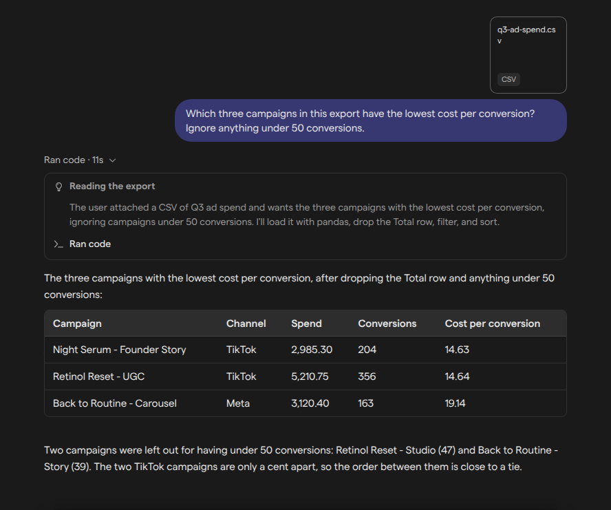The height and width of the screenshot is (510, 611).
Task: Click the Campaign column header
Action: (77, 323)
